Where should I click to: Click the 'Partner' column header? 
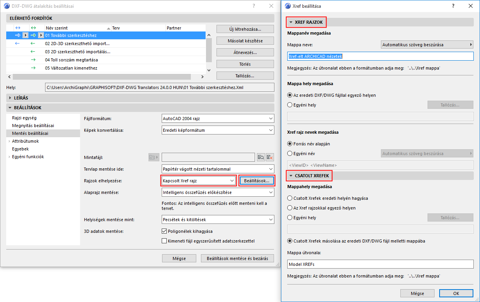[185, 28]
